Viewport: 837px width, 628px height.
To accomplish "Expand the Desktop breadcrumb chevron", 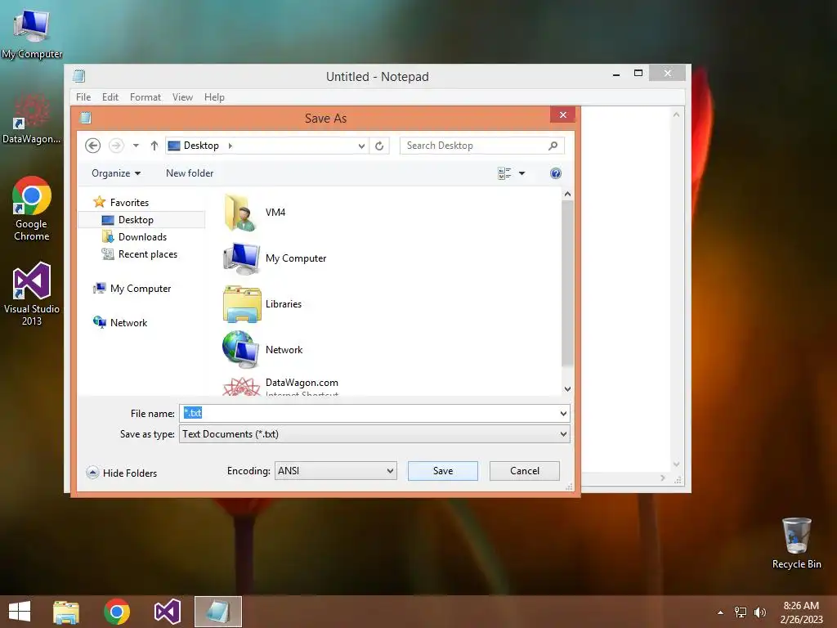I will pyautogui.click(x=230, y=146).
